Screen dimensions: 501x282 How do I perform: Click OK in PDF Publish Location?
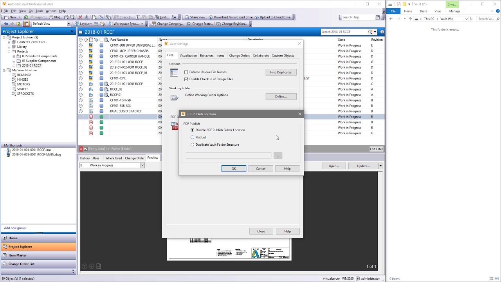[234, 169]
